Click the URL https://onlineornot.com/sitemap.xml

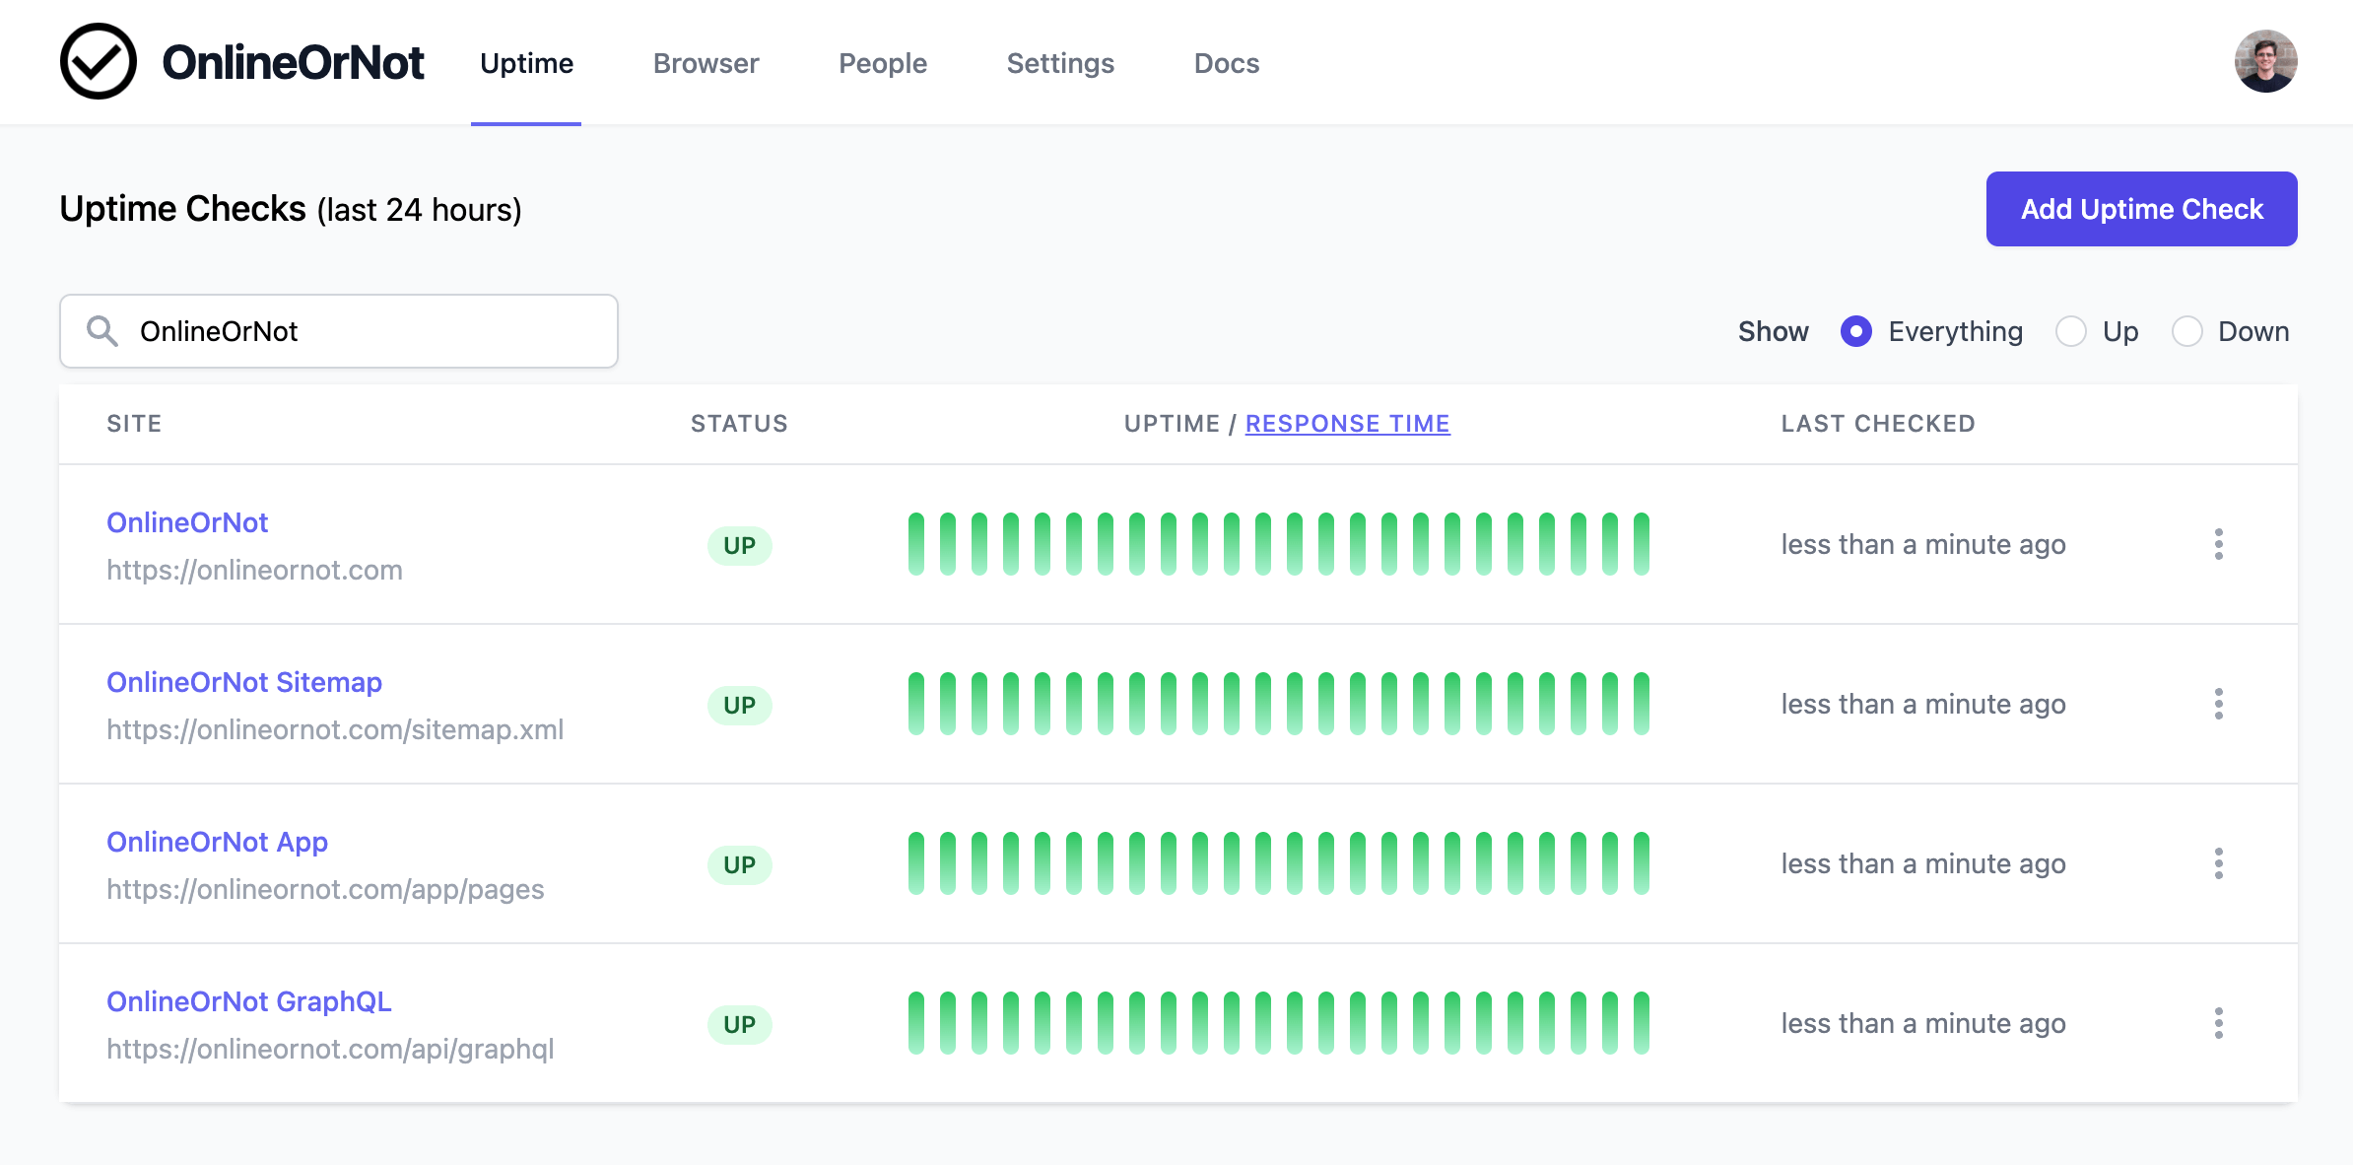[x=335, y=729]
